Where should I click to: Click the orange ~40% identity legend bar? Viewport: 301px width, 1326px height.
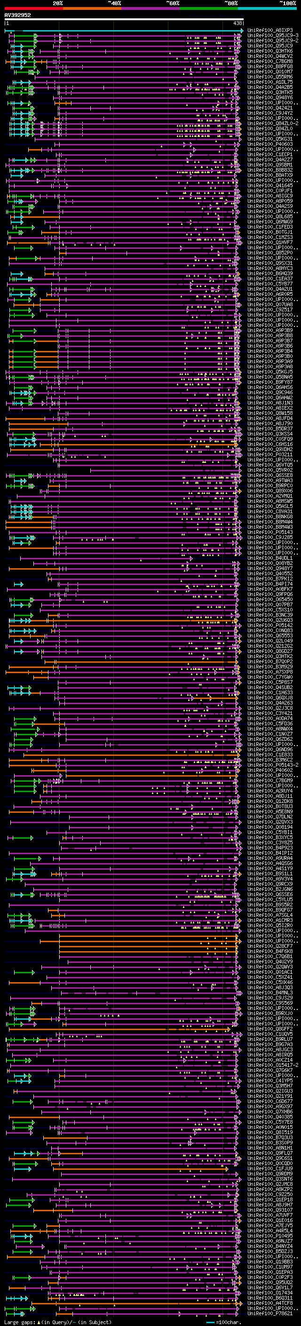point(92,8)
